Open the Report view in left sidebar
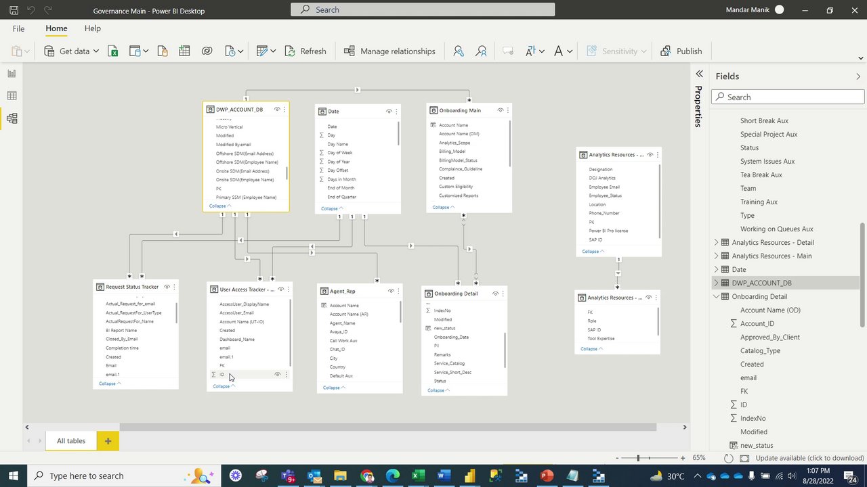867x487 pixels. [12, 73]
